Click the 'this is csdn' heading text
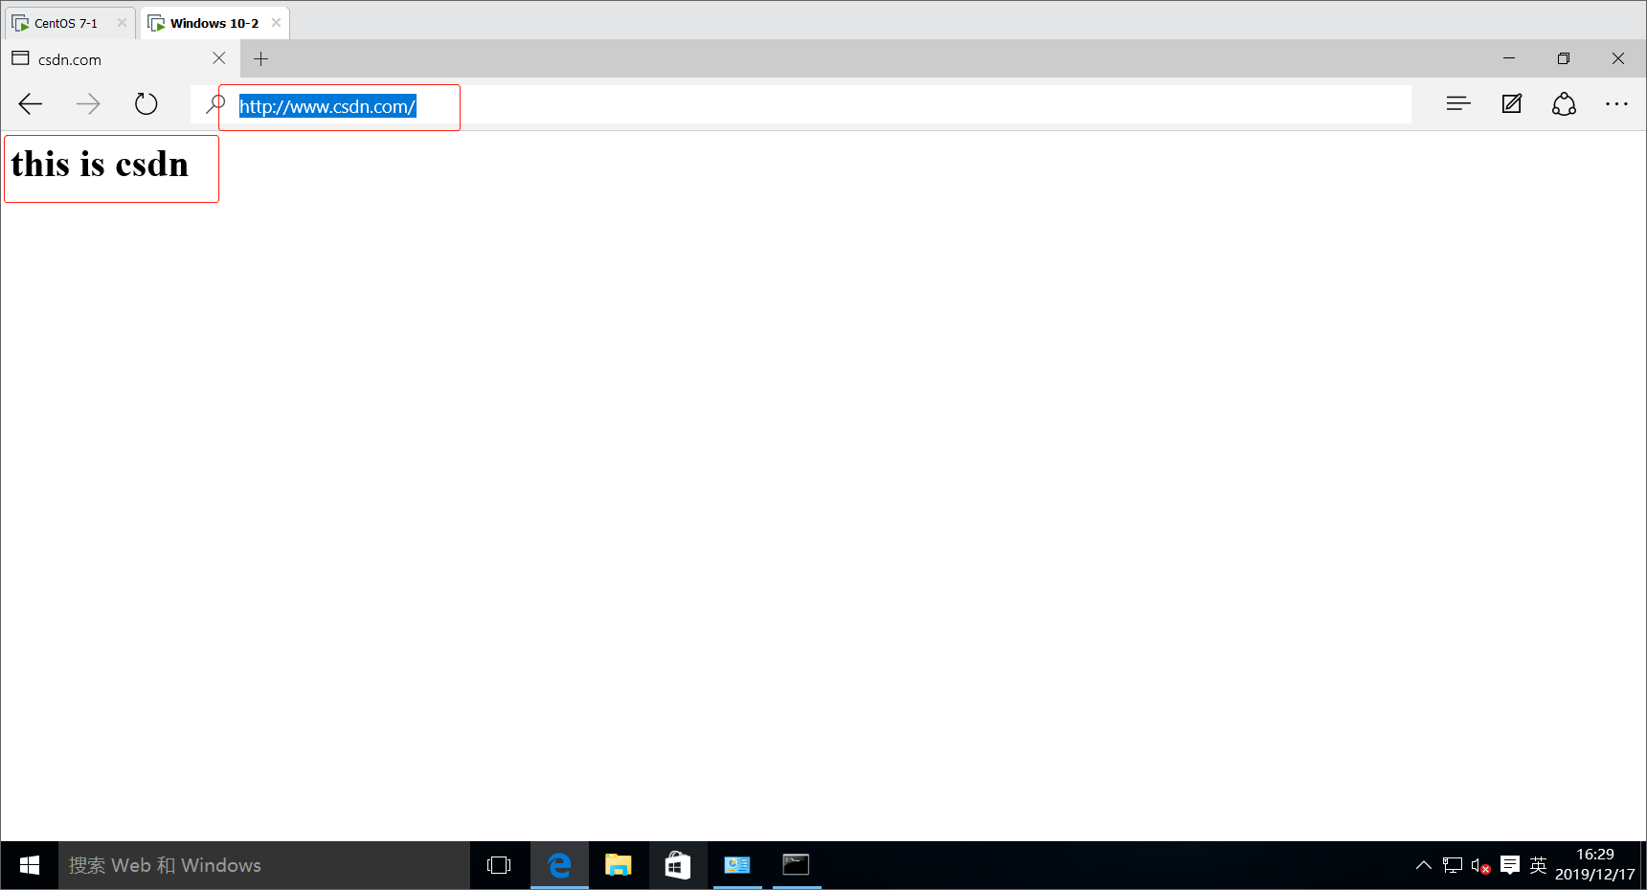Image resolution: width=1647 pixels, height=890 pixels. (x=100, y=165)
